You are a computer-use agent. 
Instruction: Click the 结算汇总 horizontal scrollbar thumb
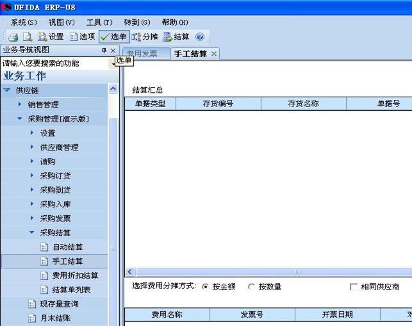pos(273,272)
